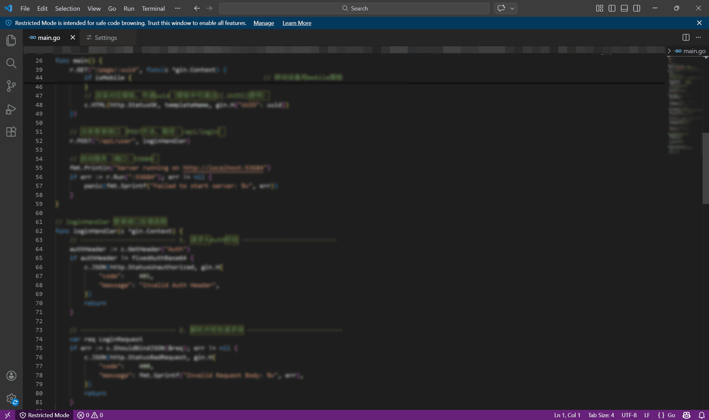709x420 pixels.
Task: Click the minimap code preview
Action: click(684, 106)
